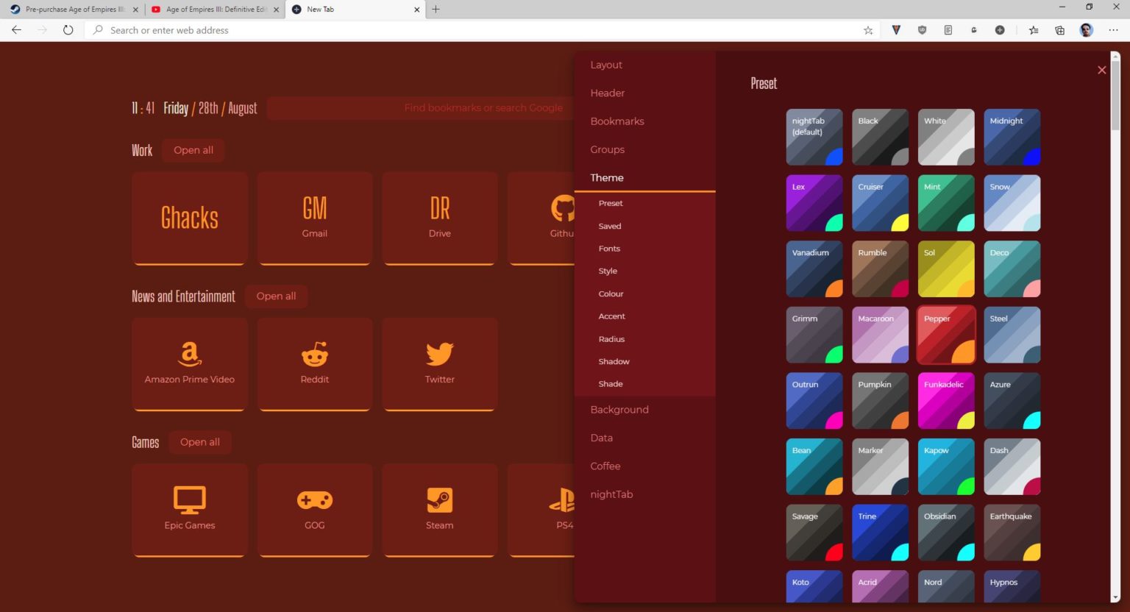The height and width of the screenshot is (612, 1130).
Task: Close the Preset settings panel
Action: tap(1101, 70)
